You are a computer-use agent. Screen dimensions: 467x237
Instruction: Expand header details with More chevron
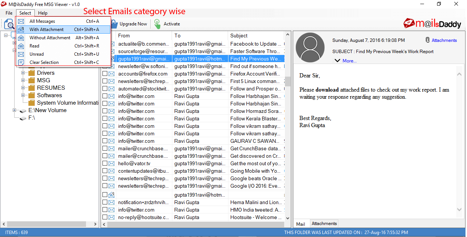[337, 61]
